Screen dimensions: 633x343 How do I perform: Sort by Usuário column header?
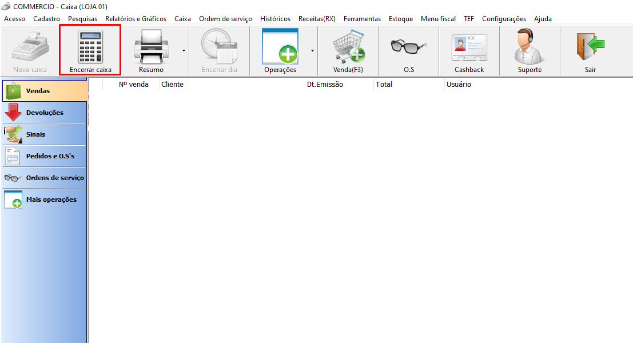459,85
